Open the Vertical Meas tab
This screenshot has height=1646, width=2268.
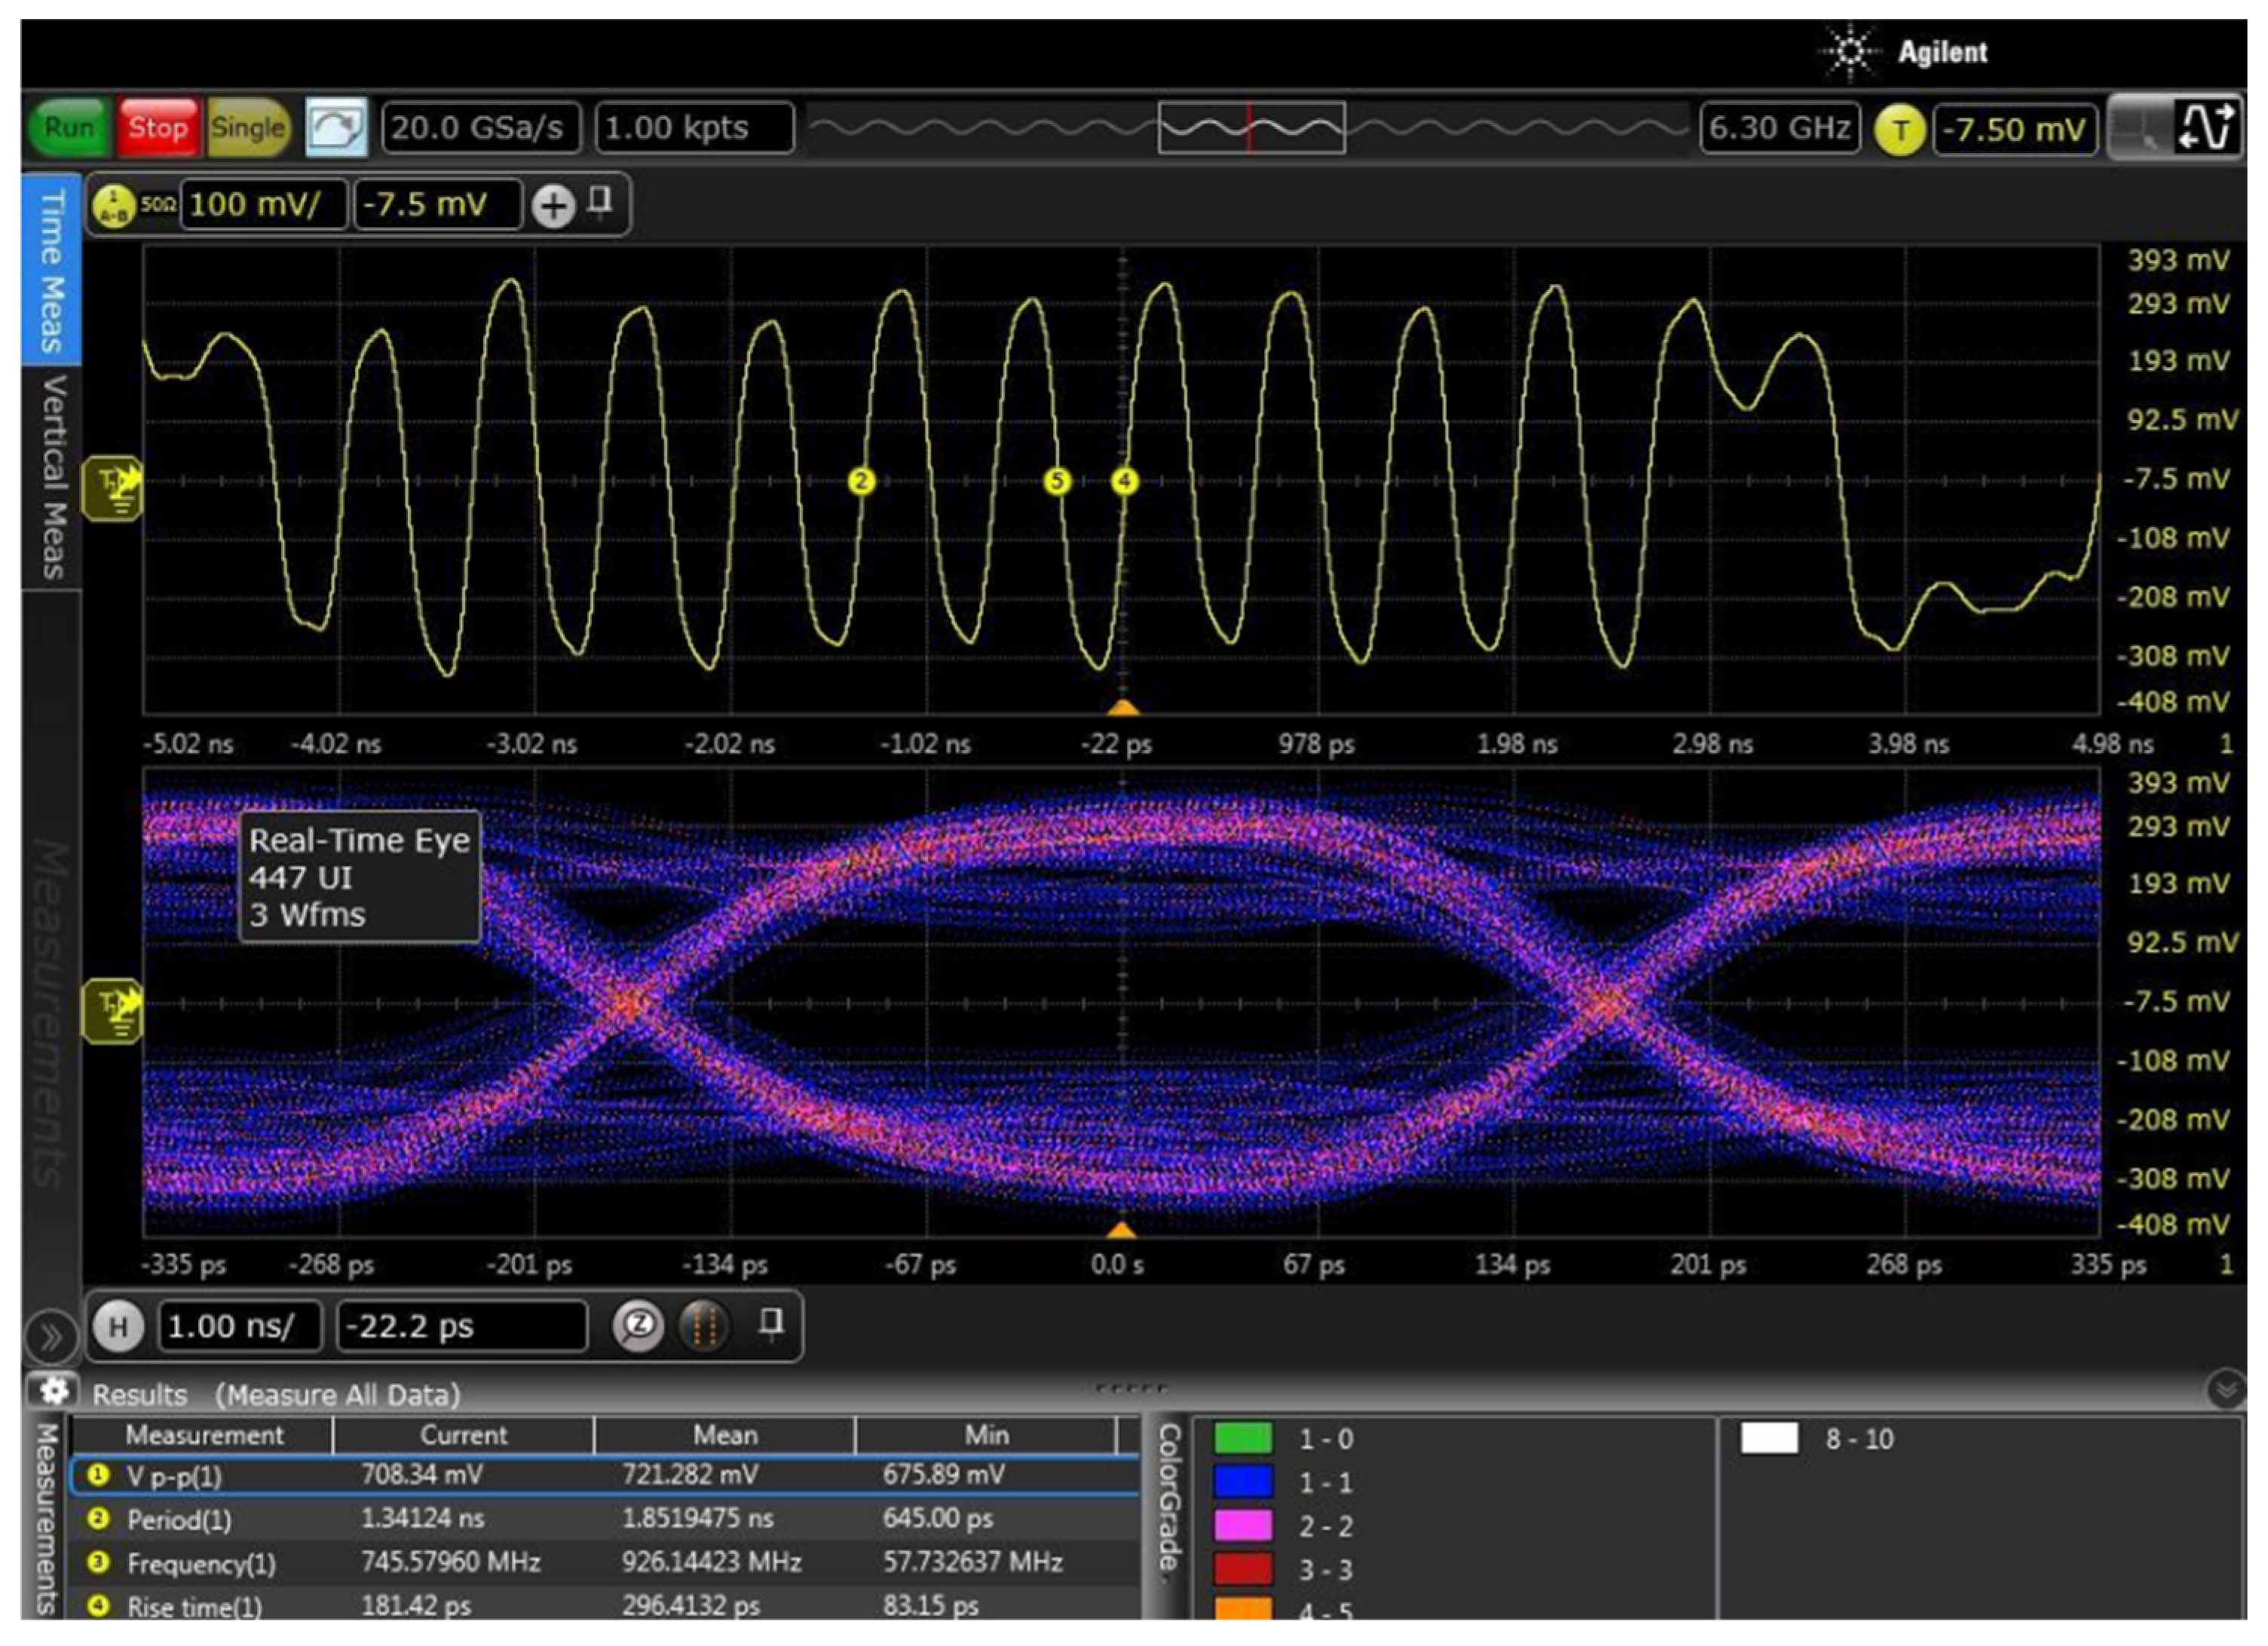pos(52,477)
